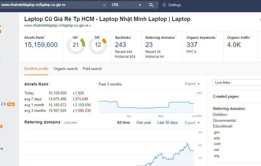The height and width of the screenshot is (166, 261).
Task: Click the avg 3 months value 15,997,920
Action: coord(57,111)
